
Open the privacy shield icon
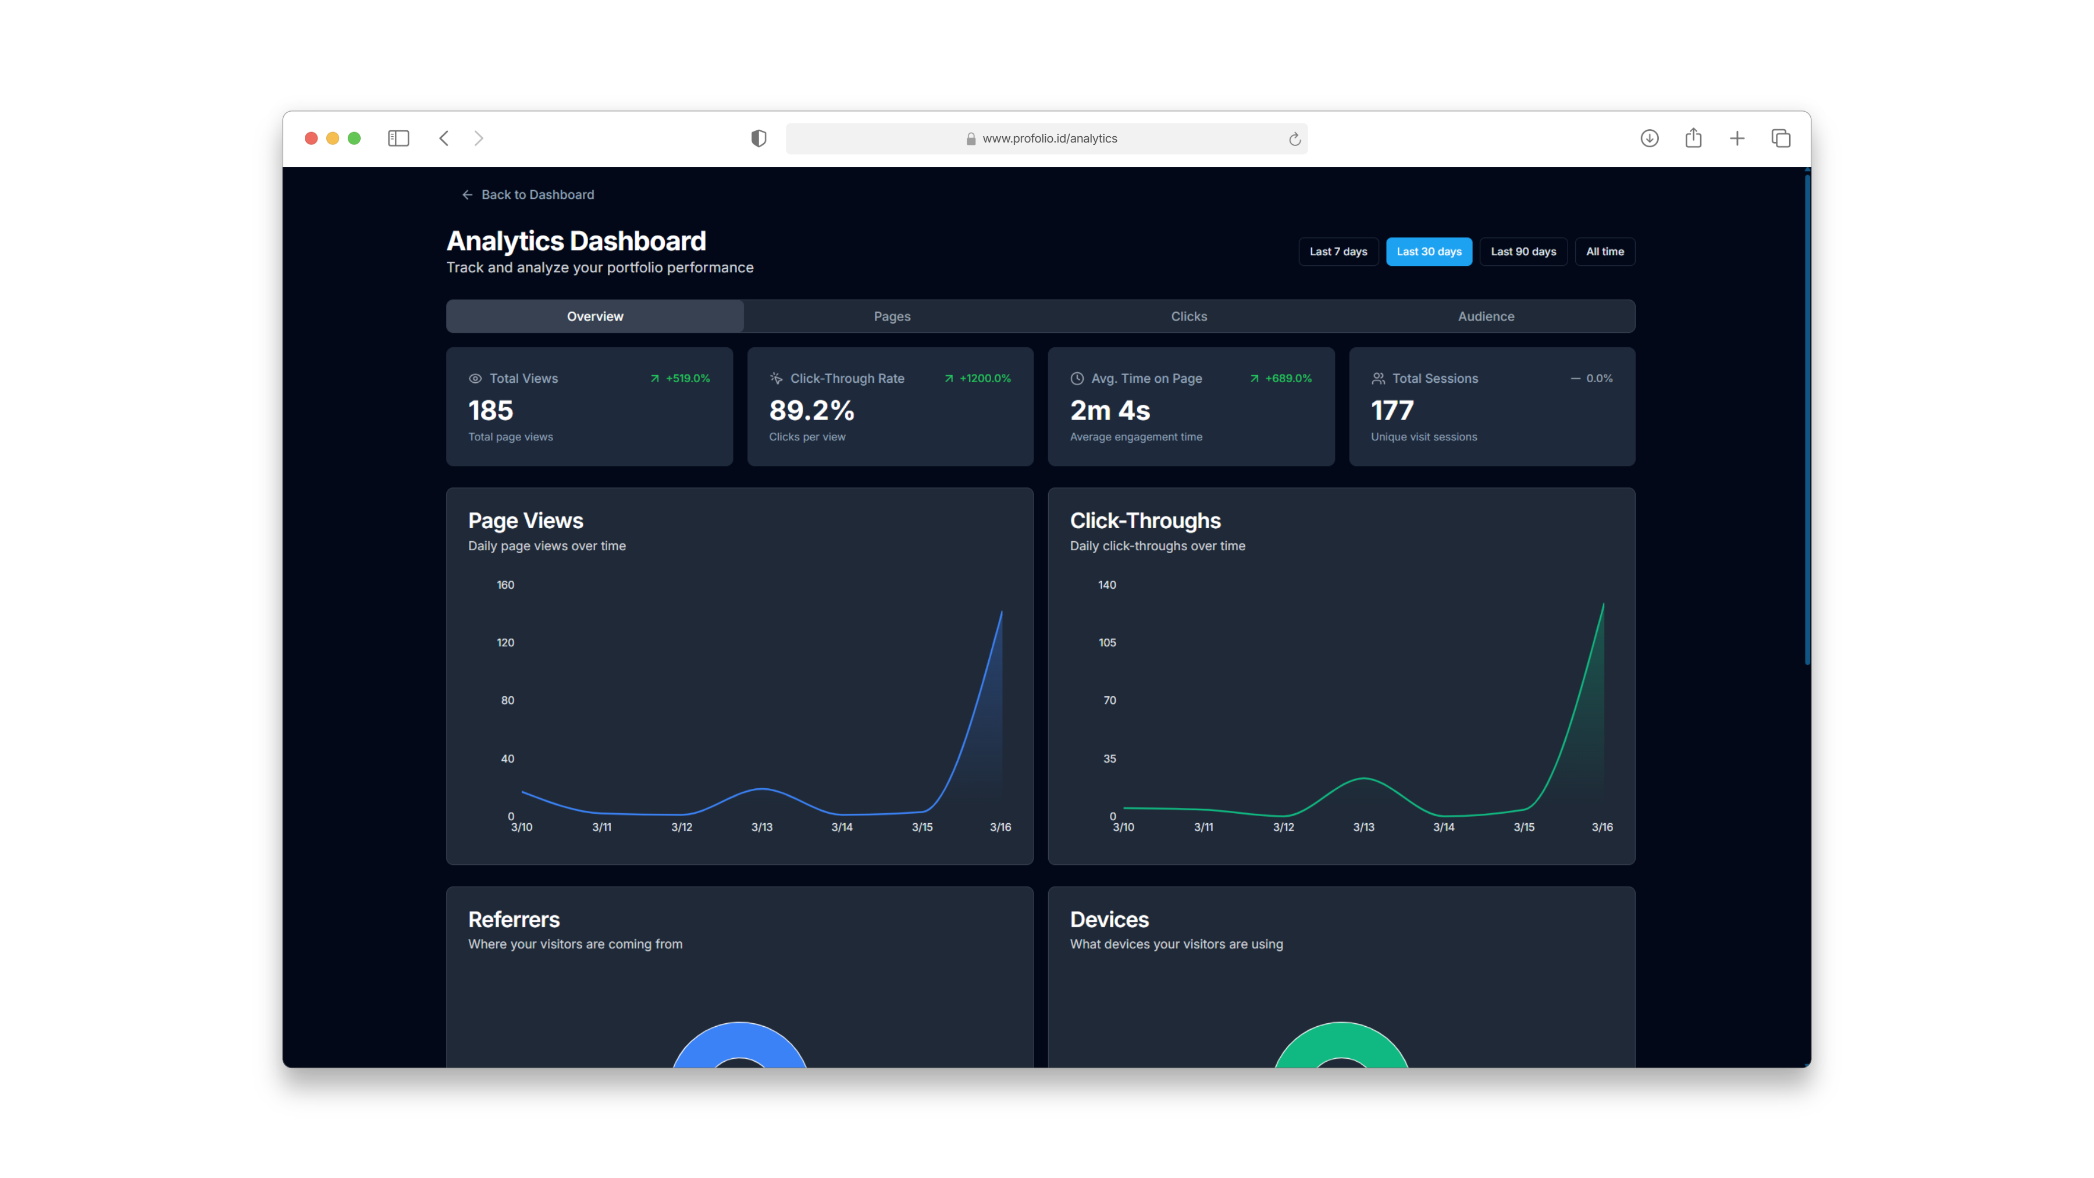pyautogui.click(x=758, y=138)
